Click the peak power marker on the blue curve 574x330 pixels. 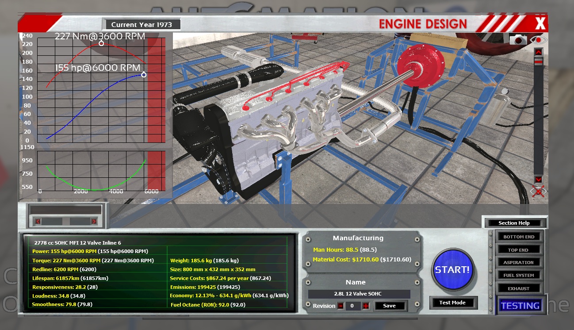pos(144,75)
